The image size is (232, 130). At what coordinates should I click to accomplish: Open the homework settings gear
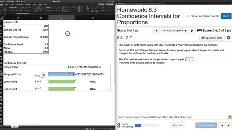pyautogui.click(x=228, y=38)
